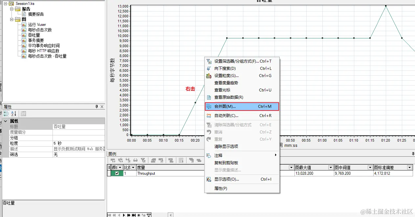Screen dimensions: 415x217
Task: Open 显示选项(O) menu entry
Action: pyautogui.click(x=242, y=179)
